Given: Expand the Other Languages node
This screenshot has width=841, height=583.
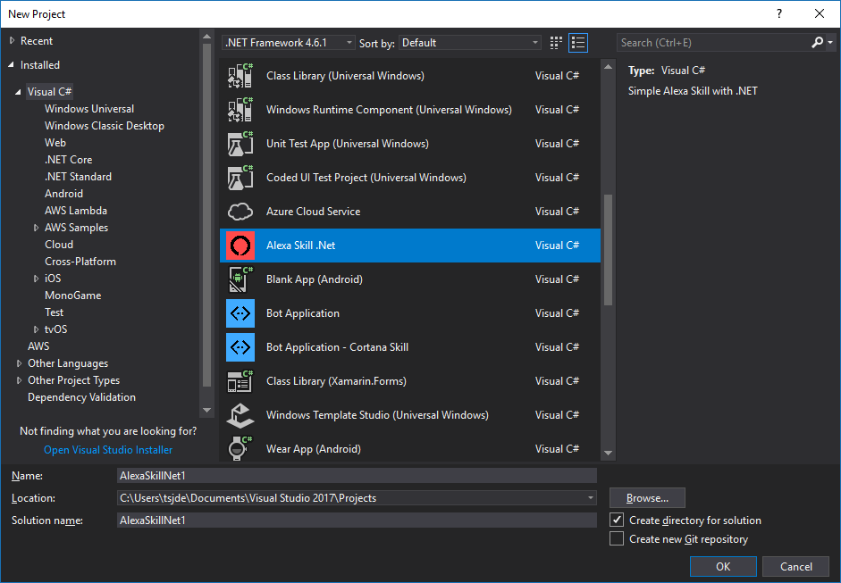Looking at the screenshot, I should click(20, 363).
